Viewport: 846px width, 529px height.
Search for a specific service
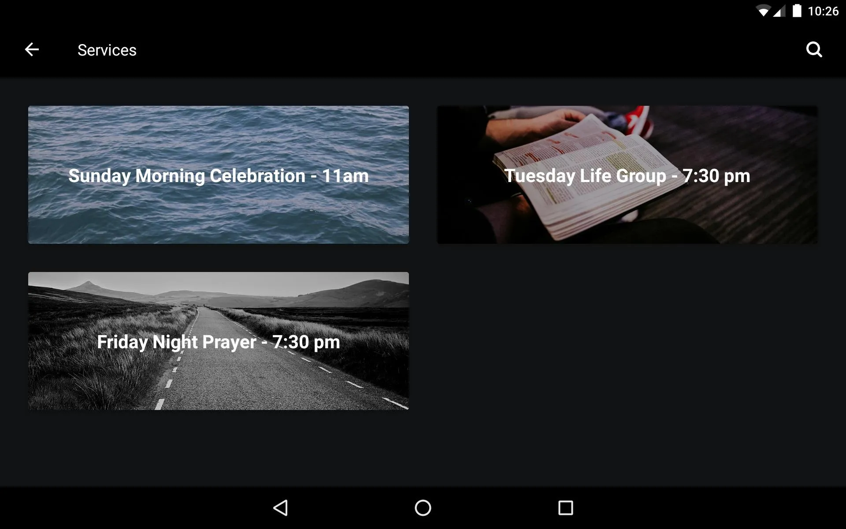(x=815, y=49)
